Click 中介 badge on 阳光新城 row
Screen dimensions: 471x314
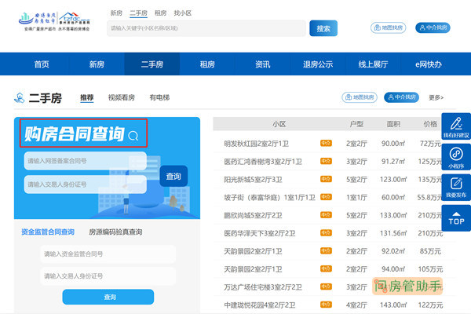(x=326, y=179)
